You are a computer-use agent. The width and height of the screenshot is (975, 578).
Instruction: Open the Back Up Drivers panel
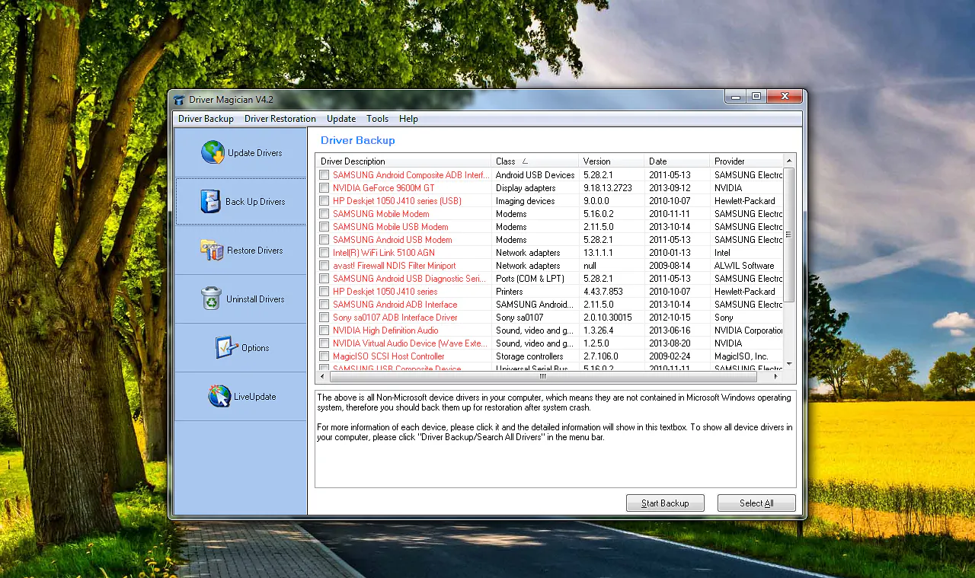pyautogui.click(x=241, y=201)
